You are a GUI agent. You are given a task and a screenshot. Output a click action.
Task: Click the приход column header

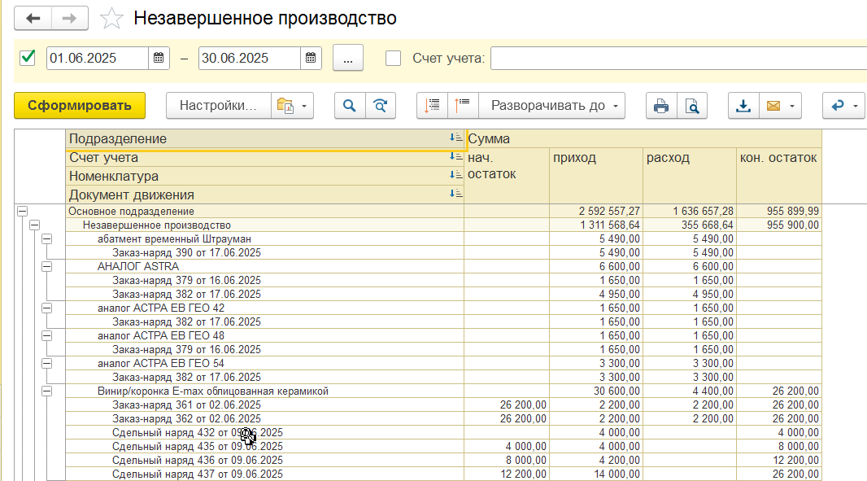pos(596,176)
